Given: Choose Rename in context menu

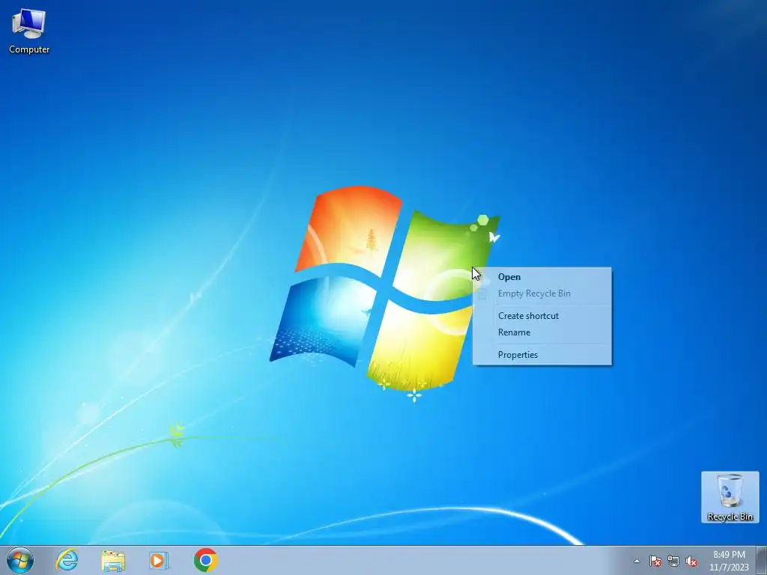Looking at the screenshot, I should pyautogui.click(x=542, y=332).
